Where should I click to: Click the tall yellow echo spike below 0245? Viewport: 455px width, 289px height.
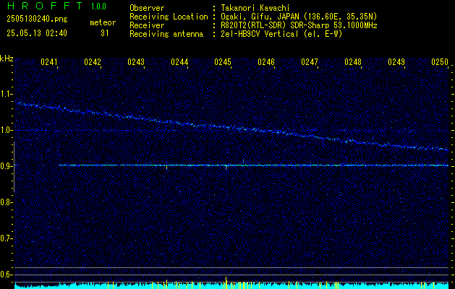[226, 282]
